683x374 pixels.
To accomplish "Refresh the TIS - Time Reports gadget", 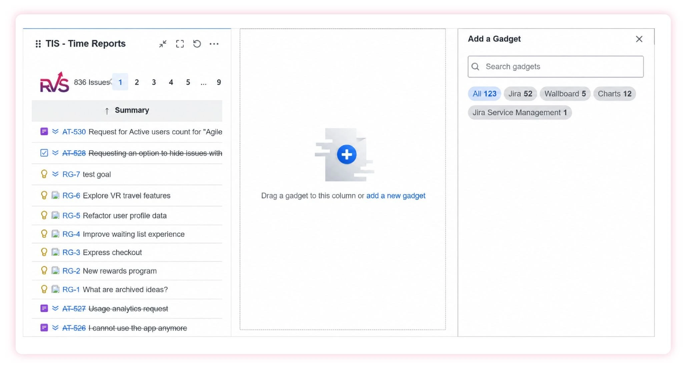I will pyautogui.click(x=197, y=44).
